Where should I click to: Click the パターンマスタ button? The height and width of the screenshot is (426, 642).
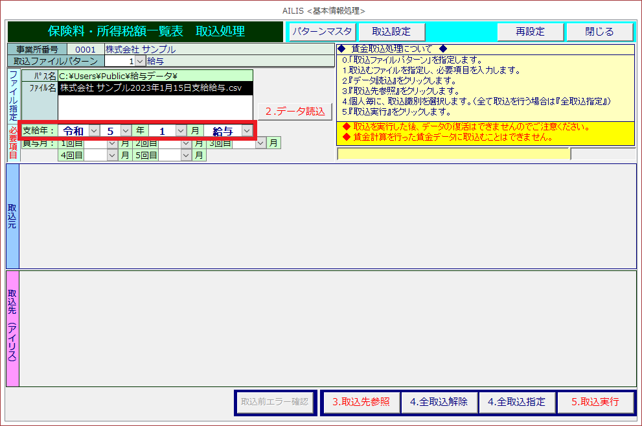pos(322,31)
